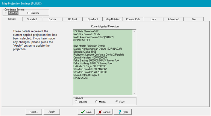Switch to the Datum tab
This screenshot has width=211, height=116.
pos(52,19)
